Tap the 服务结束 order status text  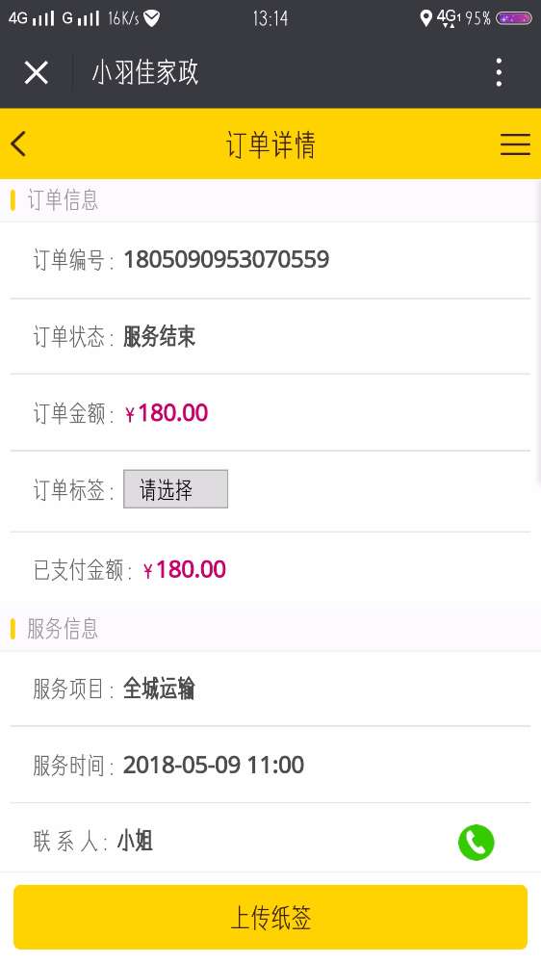159,336
